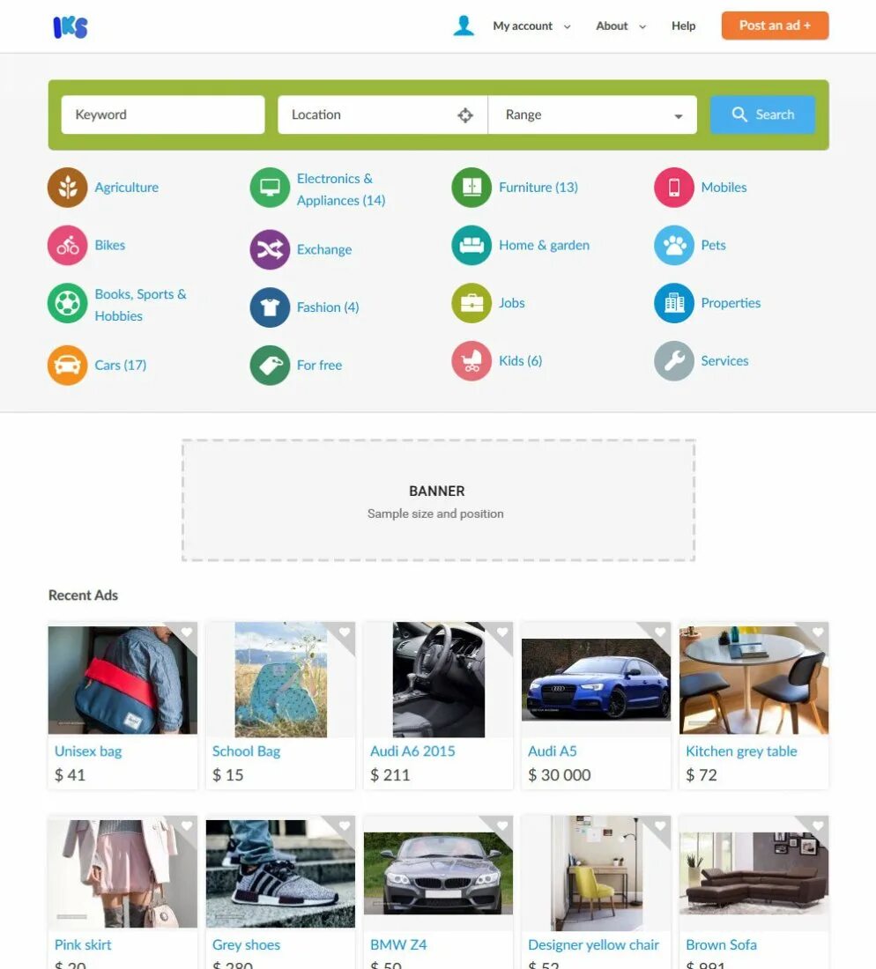
Task: Open the Help menu item
Action: [x=683, y=26]
